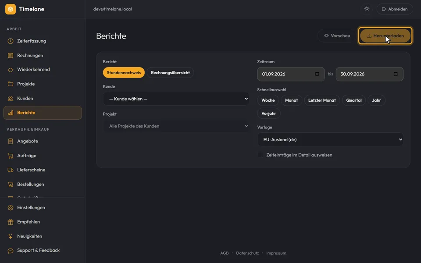This screenshot has width=421, height=263.
Task: Open the Impressum footer link
Action: [276, 253]
